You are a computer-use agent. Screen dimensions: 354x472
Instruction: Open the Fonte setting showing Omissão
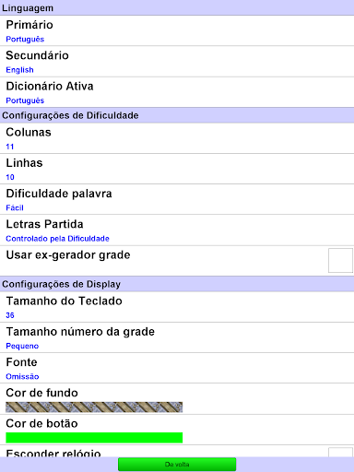click(x=177, y=368)
